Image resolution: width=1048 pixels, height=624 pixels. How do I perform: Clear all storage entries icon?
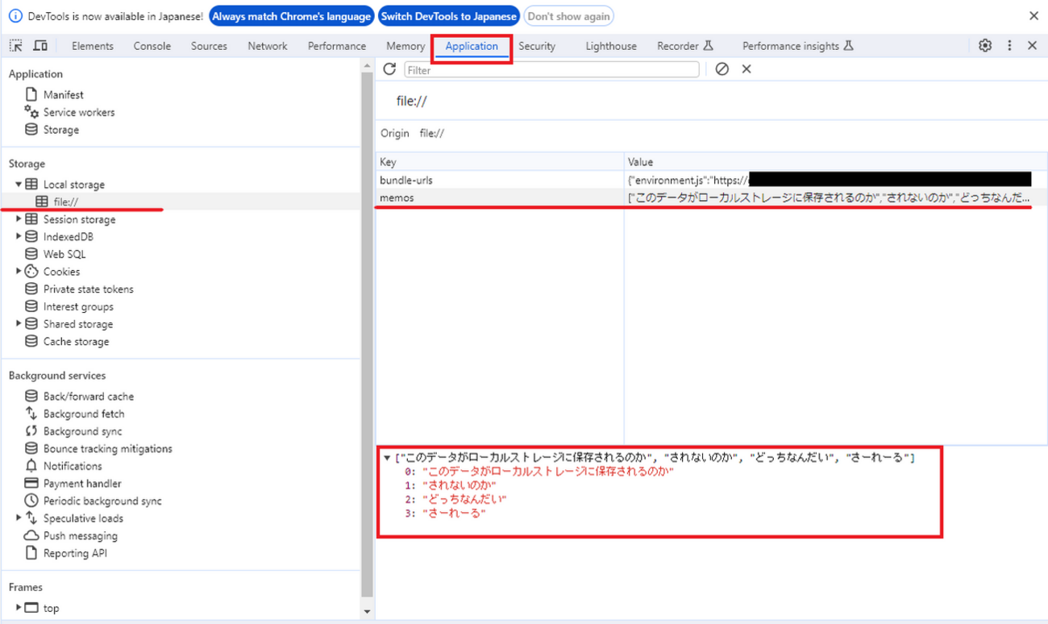722,69
